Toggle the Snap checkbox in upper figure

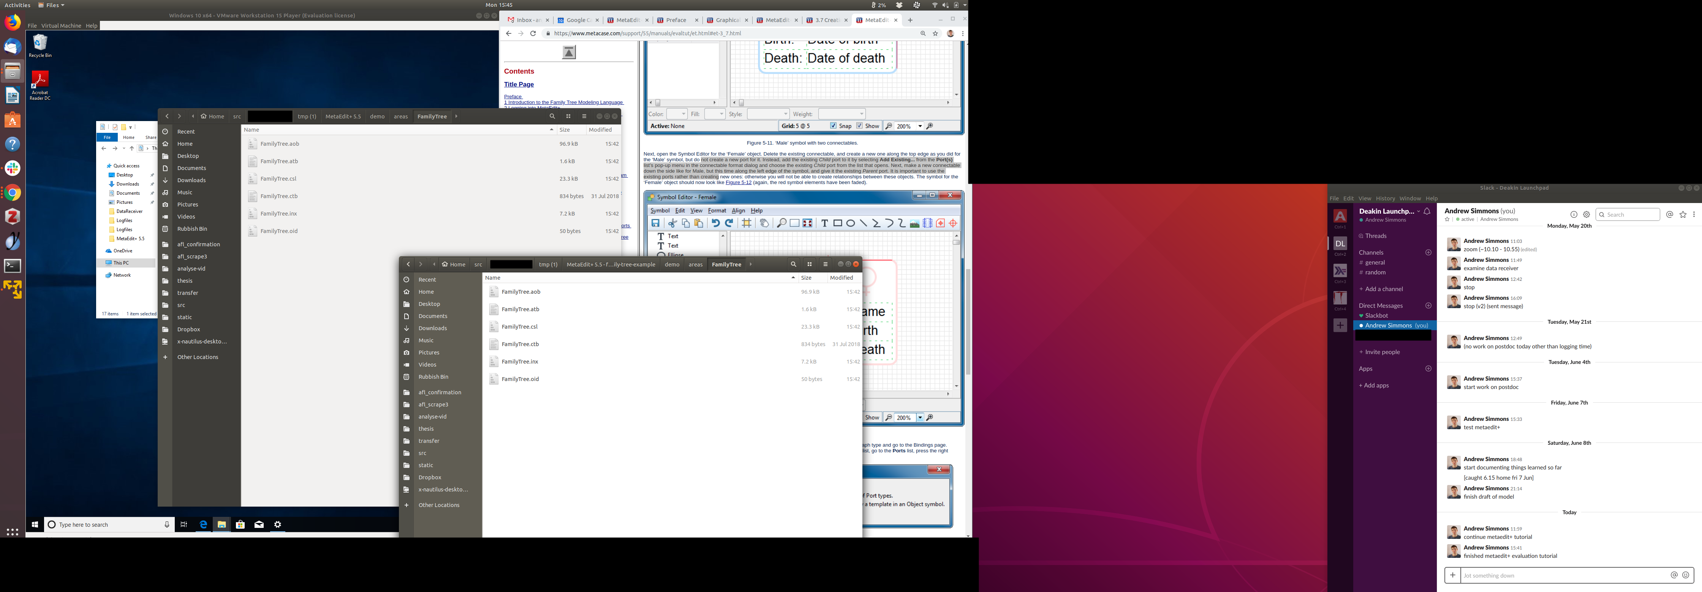(833, 126)
